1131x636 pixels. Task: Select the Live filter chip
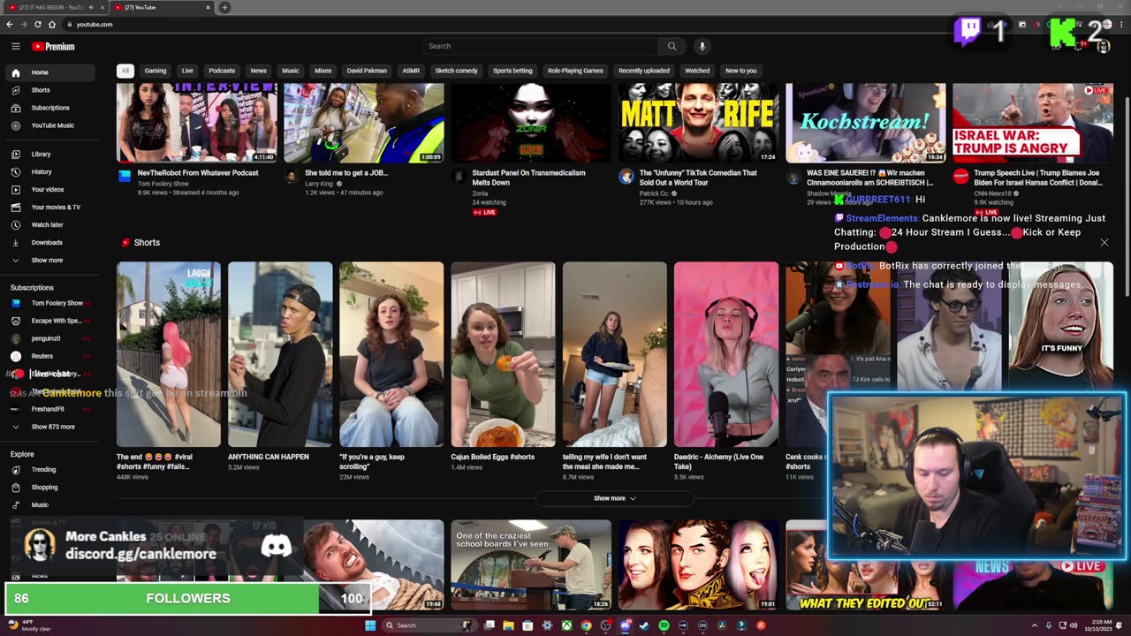[x=187, y=71]
